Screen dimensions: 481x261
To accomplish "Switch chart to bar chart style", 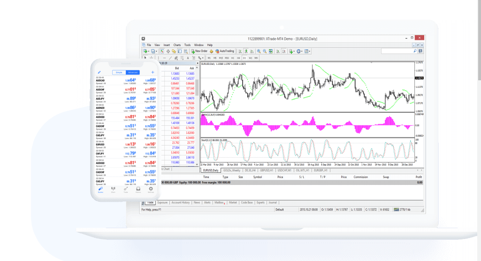I will [x=240, y=51].
